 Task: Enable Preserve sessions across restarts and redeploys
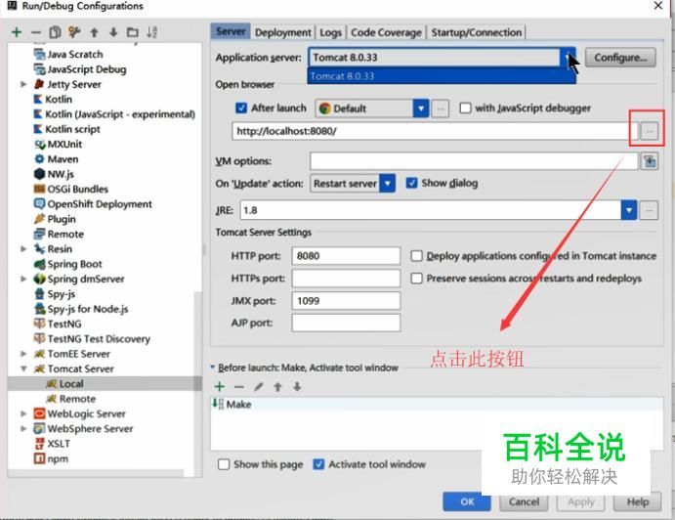[416, 279]
